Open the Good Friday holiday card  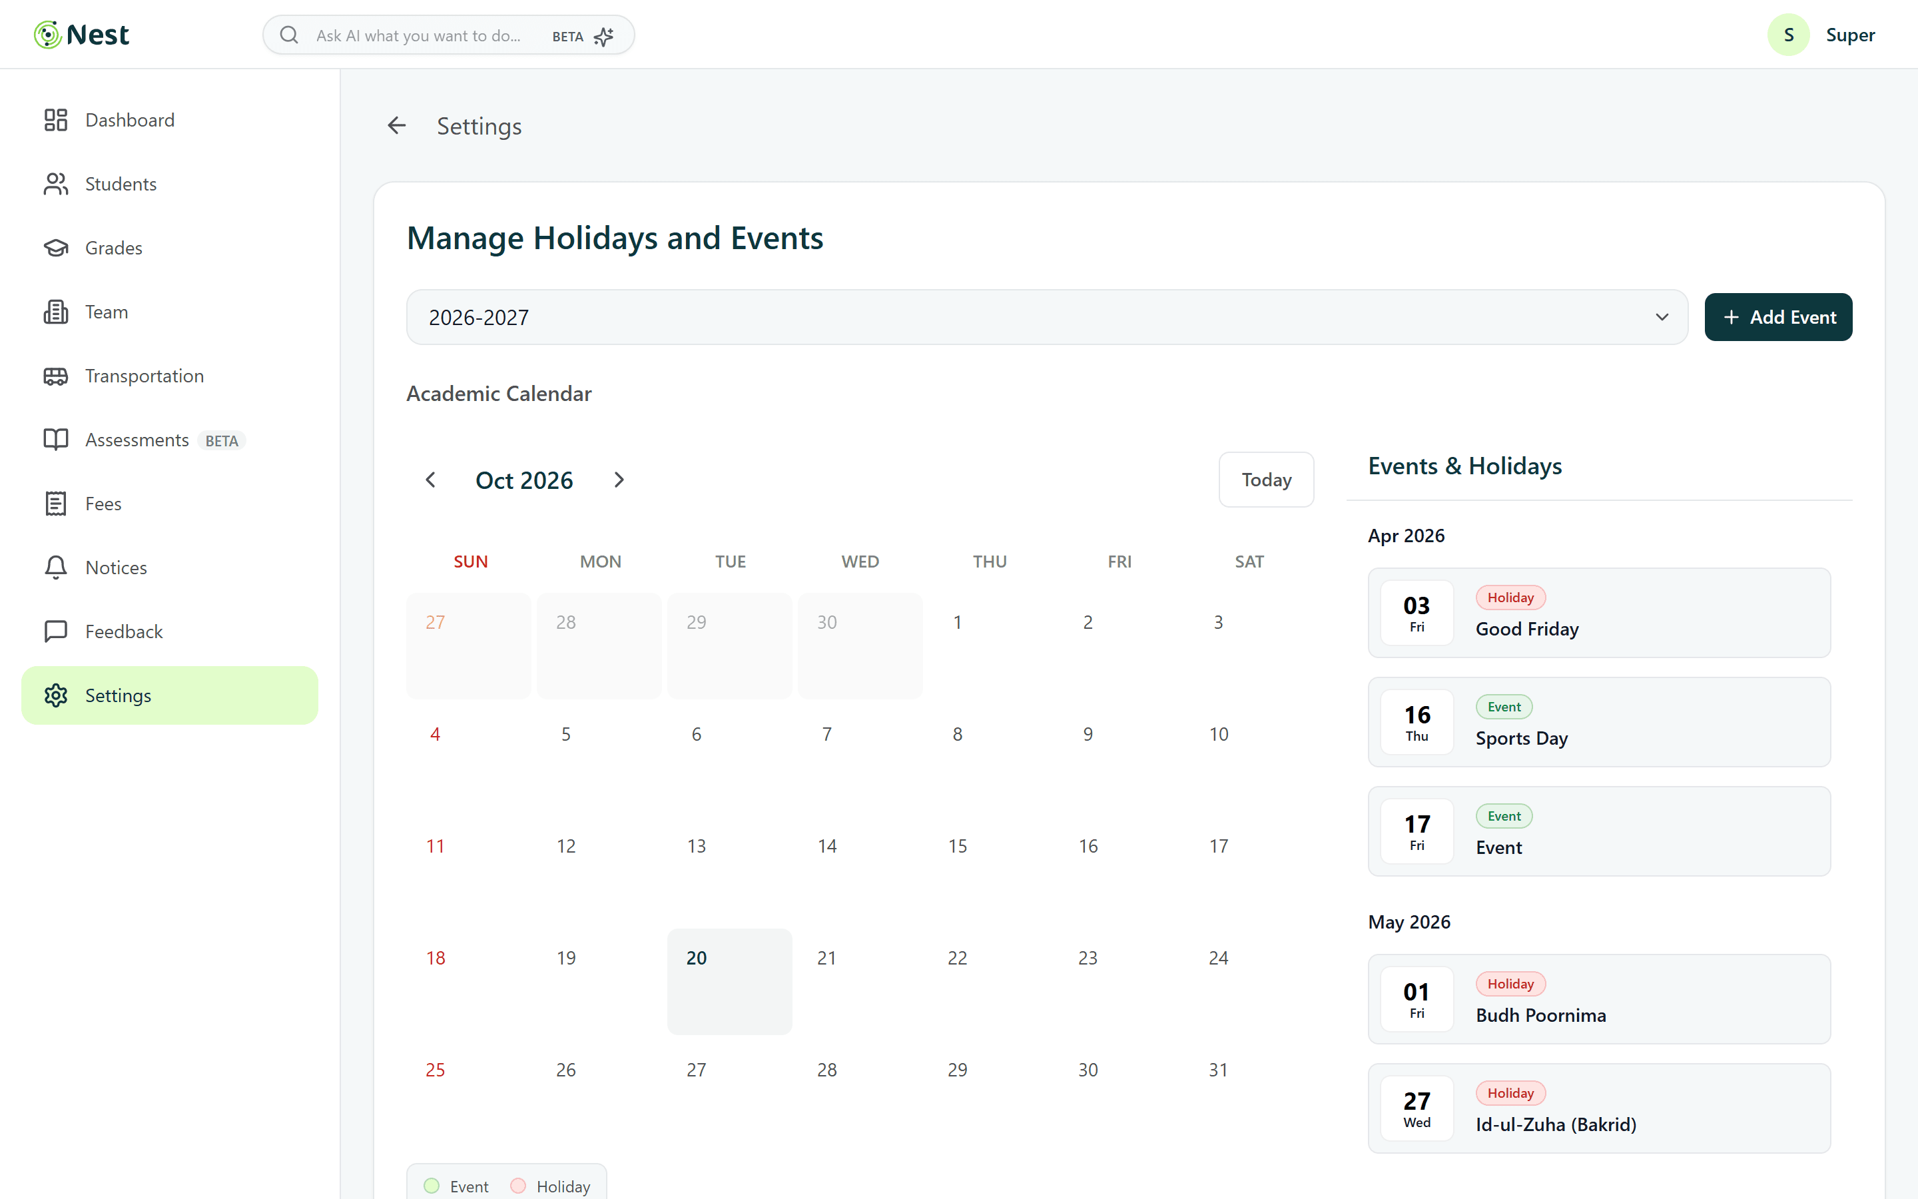click(1598, 613)
